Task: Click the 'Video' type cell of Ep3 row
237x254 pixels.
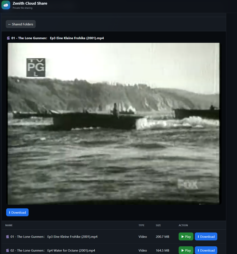Action: click(x=143, y=237)
